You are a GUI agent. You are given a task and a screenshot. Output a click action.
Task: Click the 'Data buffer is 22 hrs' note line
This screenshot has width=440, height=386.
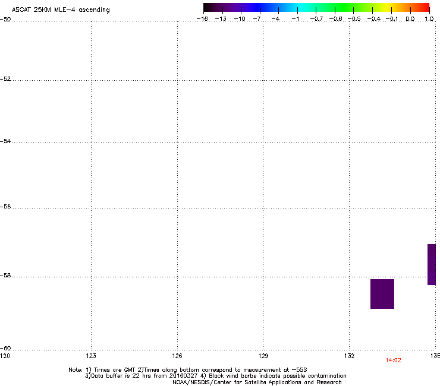[215, 376]
